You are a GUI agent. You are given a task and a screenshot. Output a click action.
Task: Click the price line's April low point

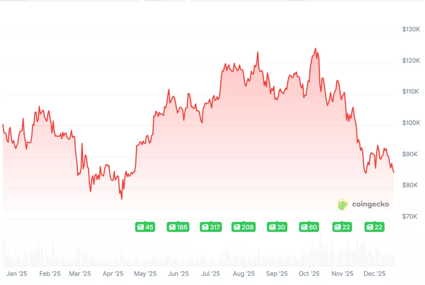[x=121, y=198]
